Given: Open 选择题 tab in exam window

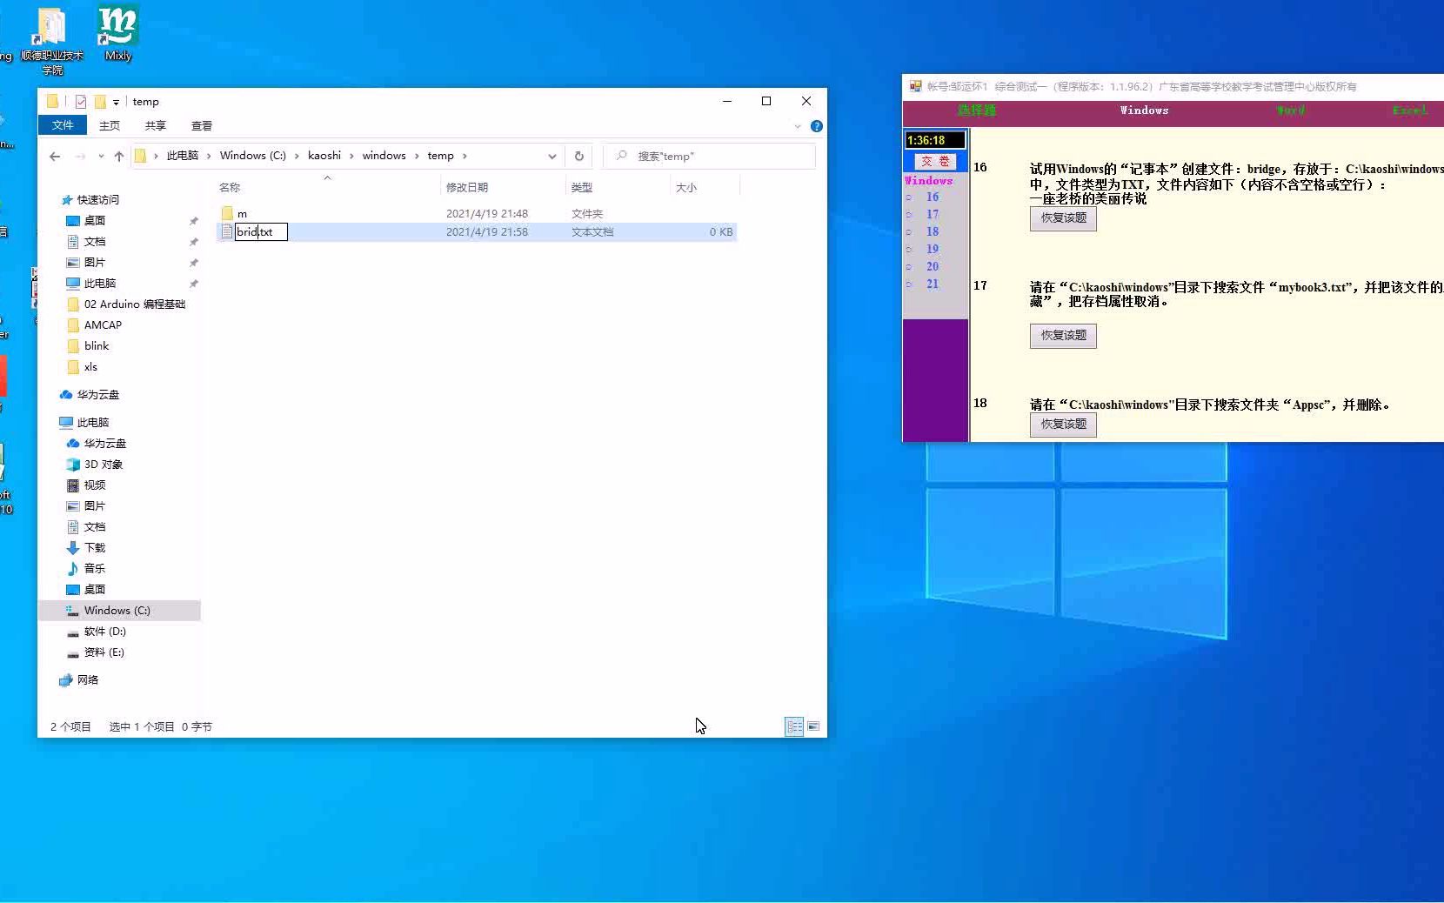Looking at the screenshot, I should (x=977, y=110).
